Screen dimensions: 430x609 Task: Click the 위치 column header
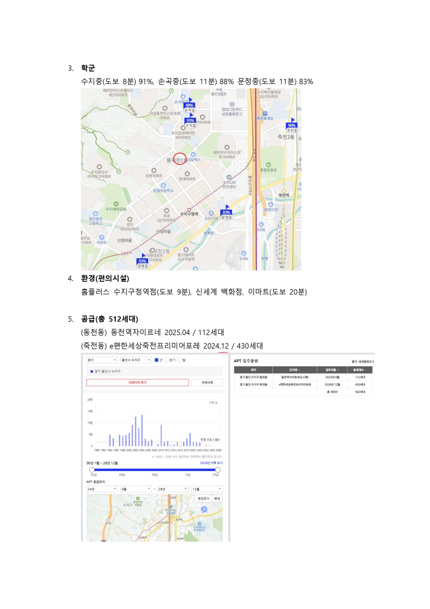tap(253, 370)
